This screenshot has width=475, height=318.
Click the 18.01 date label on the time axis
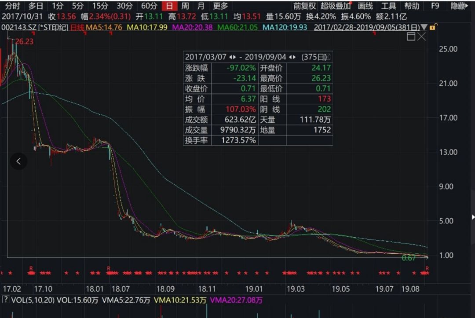click(x=95, y=289)
